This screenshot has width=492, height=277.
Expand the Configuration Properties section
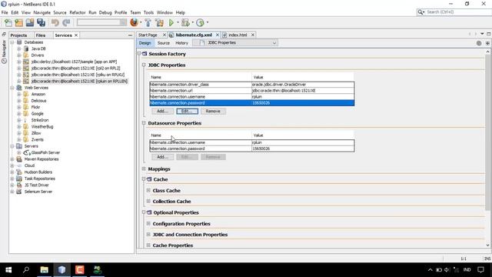[x=148, y=224]
